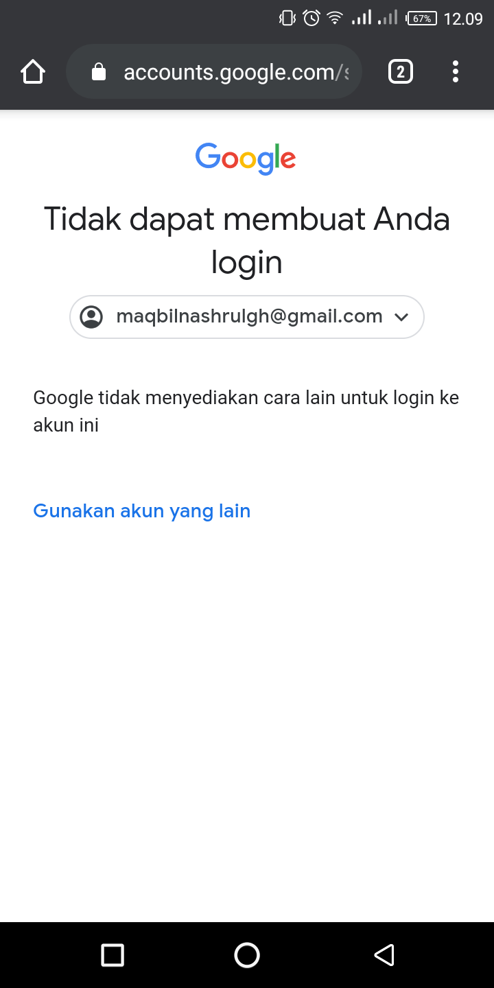Click the padlock site security icon

pos(99,72)
